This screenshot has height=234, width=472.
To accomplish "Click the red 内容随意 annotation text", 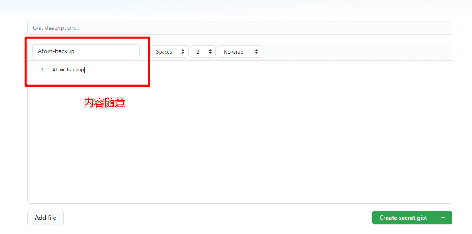I will tap(104, 103).
